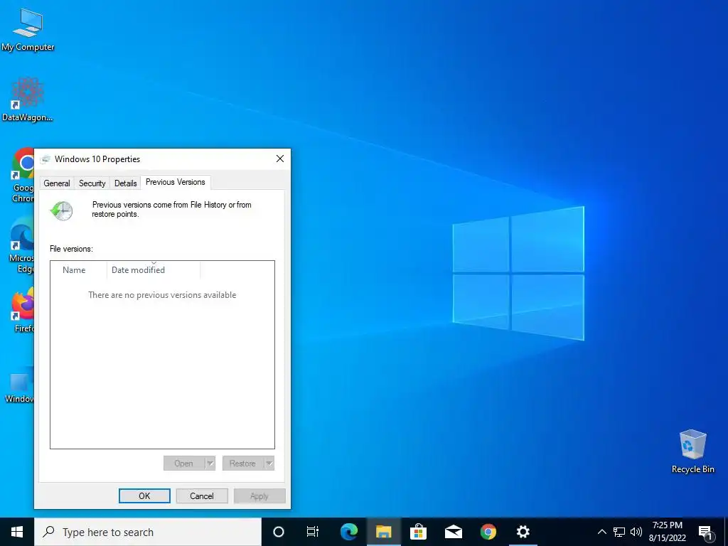Open Settings gear in the taskbar
The height and width of the screenshot is (546, 728).
point(523,532)
